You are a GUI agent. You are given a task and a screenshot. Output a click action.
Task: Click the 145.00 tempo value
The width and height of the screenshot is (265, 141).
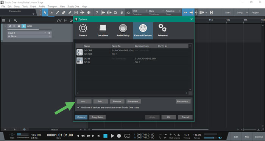pyautogui.click(x=197, y=135)
